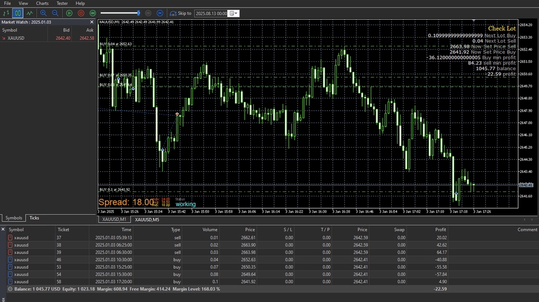Viewport: 539px width, 302px height.
Task: Open the Charts menu
Action: point(42,3)
